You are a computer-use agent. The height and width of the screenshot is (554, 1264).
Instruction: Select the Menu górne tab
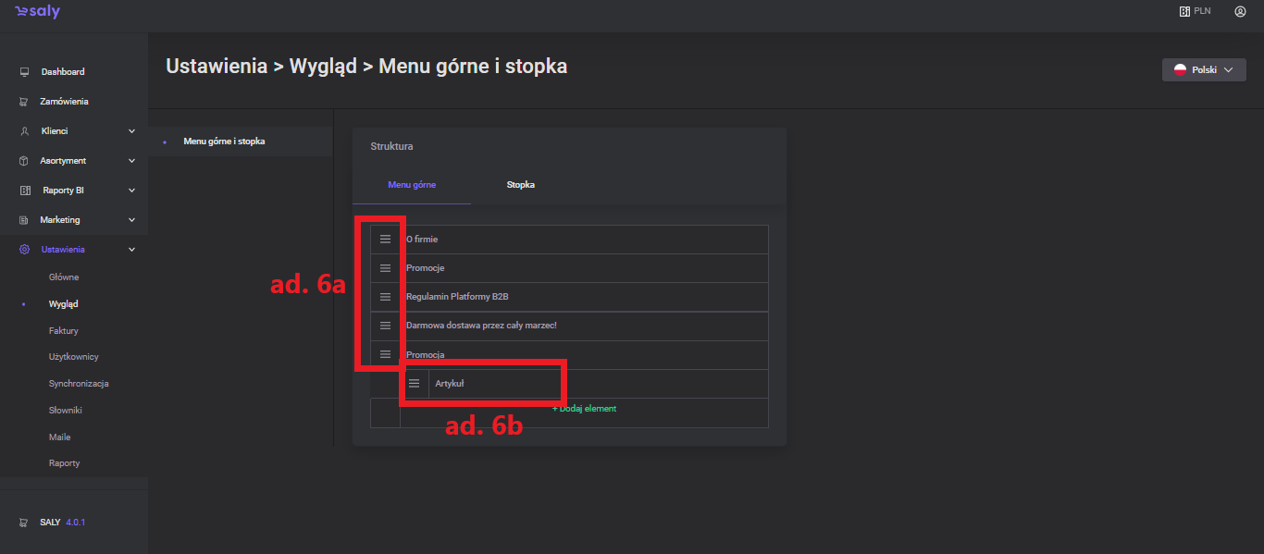[x=412, y=185]
